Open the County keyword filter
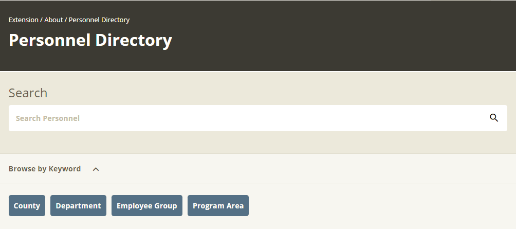 pyautogui.click(x=27, y=206)
